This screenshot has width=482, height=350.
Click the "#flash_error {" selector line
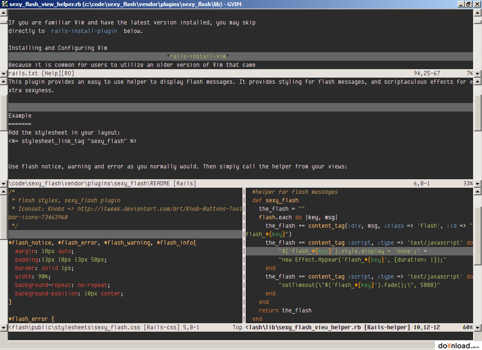pyautogui.click(x=32, y=319)
